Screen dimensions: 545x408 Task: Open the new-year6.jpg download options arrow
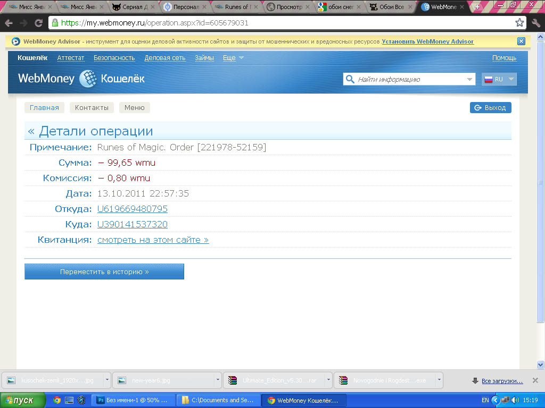click(218, 380)
